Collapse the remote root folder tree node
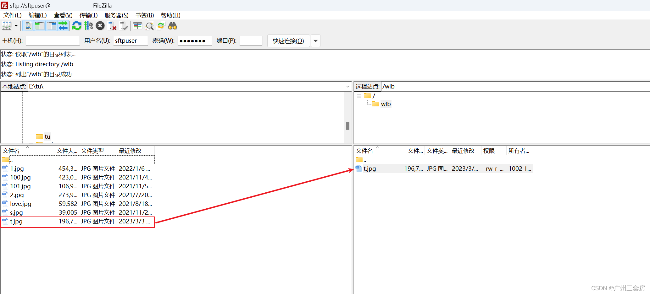 coord(359,96)
